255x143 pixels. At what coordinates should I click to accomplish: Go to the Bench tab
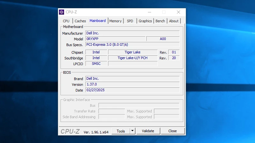160,21
